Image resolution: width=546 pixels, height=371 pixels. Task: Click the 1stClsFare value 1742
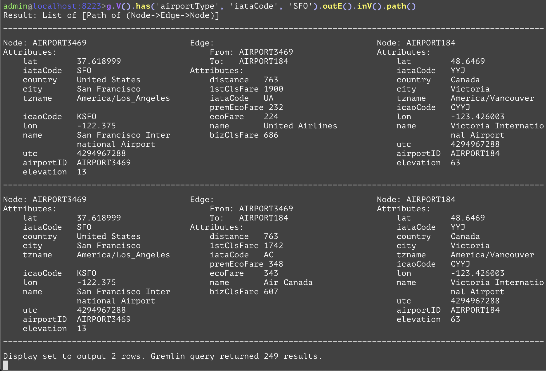pos(273,246)
